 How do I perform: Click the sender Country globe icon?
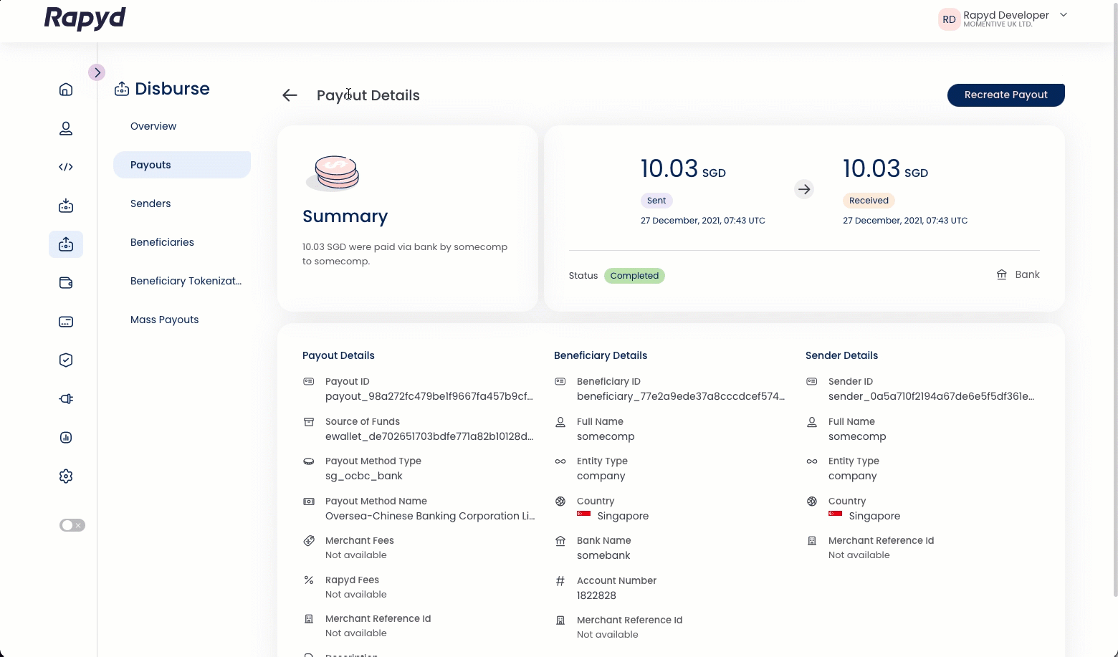[x=812, y=501]
